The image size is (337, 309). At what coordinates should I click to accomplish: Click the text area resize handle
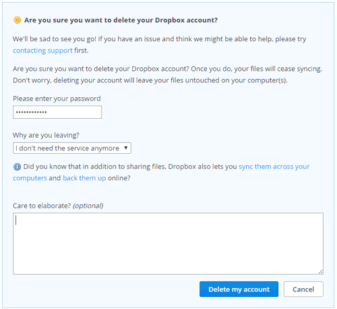(321, 272)
